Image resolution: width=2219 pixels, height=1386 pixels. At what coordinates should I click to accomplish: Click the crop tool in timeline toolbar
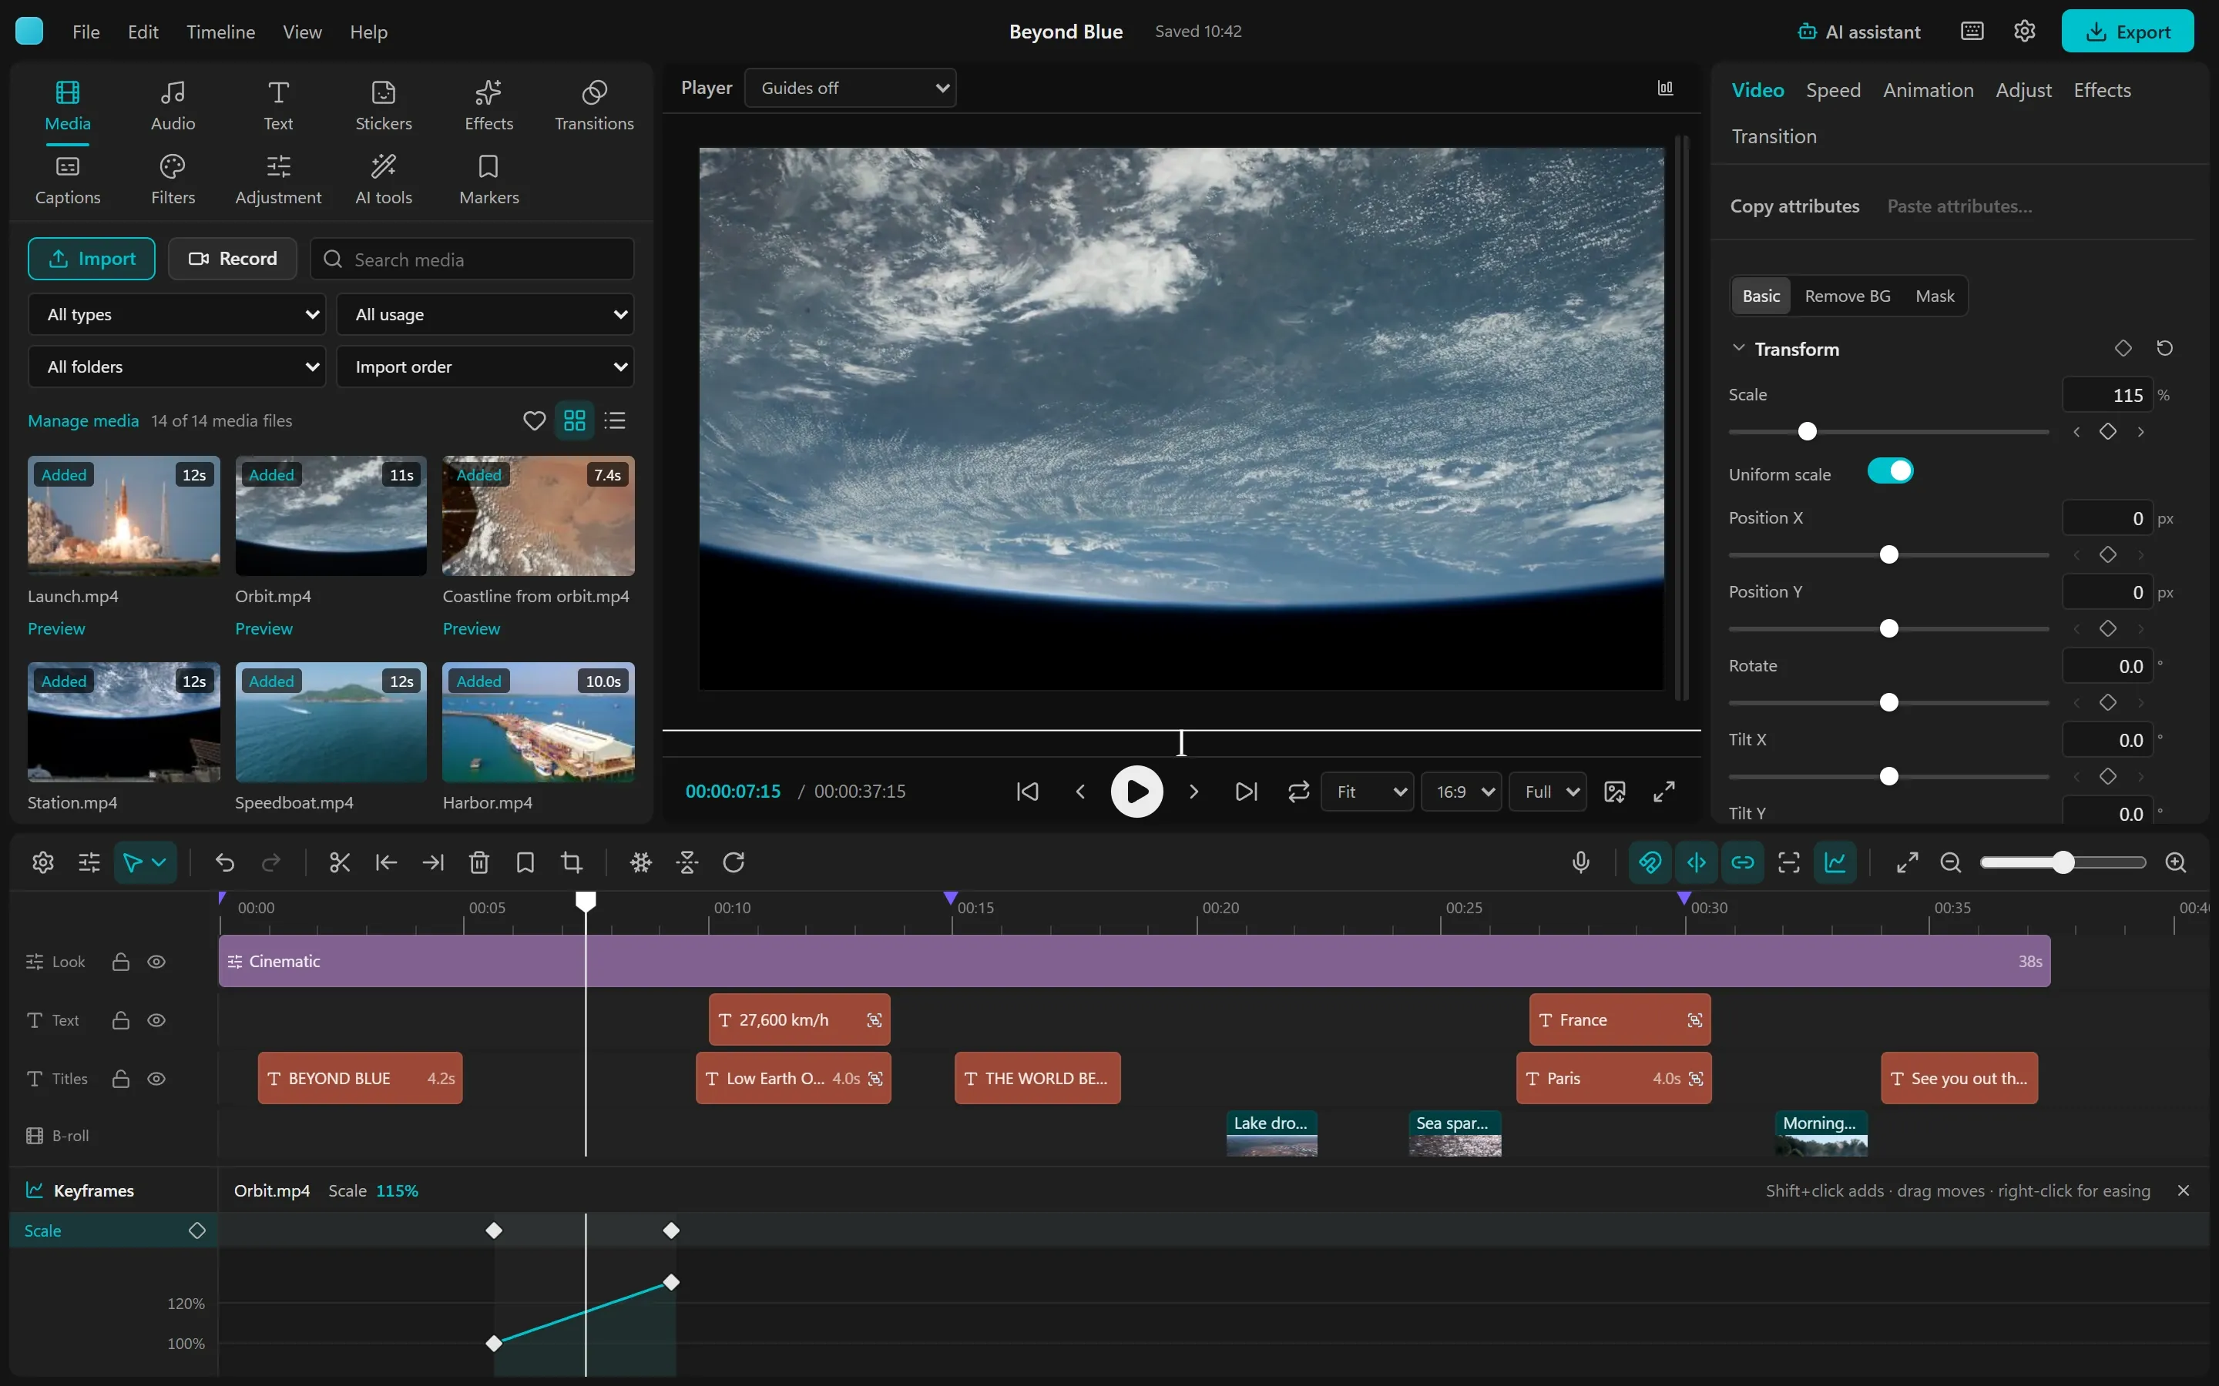click(x=571, y=862)
